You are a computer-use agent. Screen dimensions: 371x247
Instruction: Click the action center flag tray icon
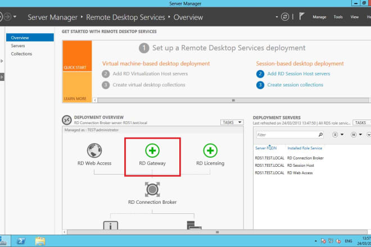pyautogui.click(x=323, y=241)
